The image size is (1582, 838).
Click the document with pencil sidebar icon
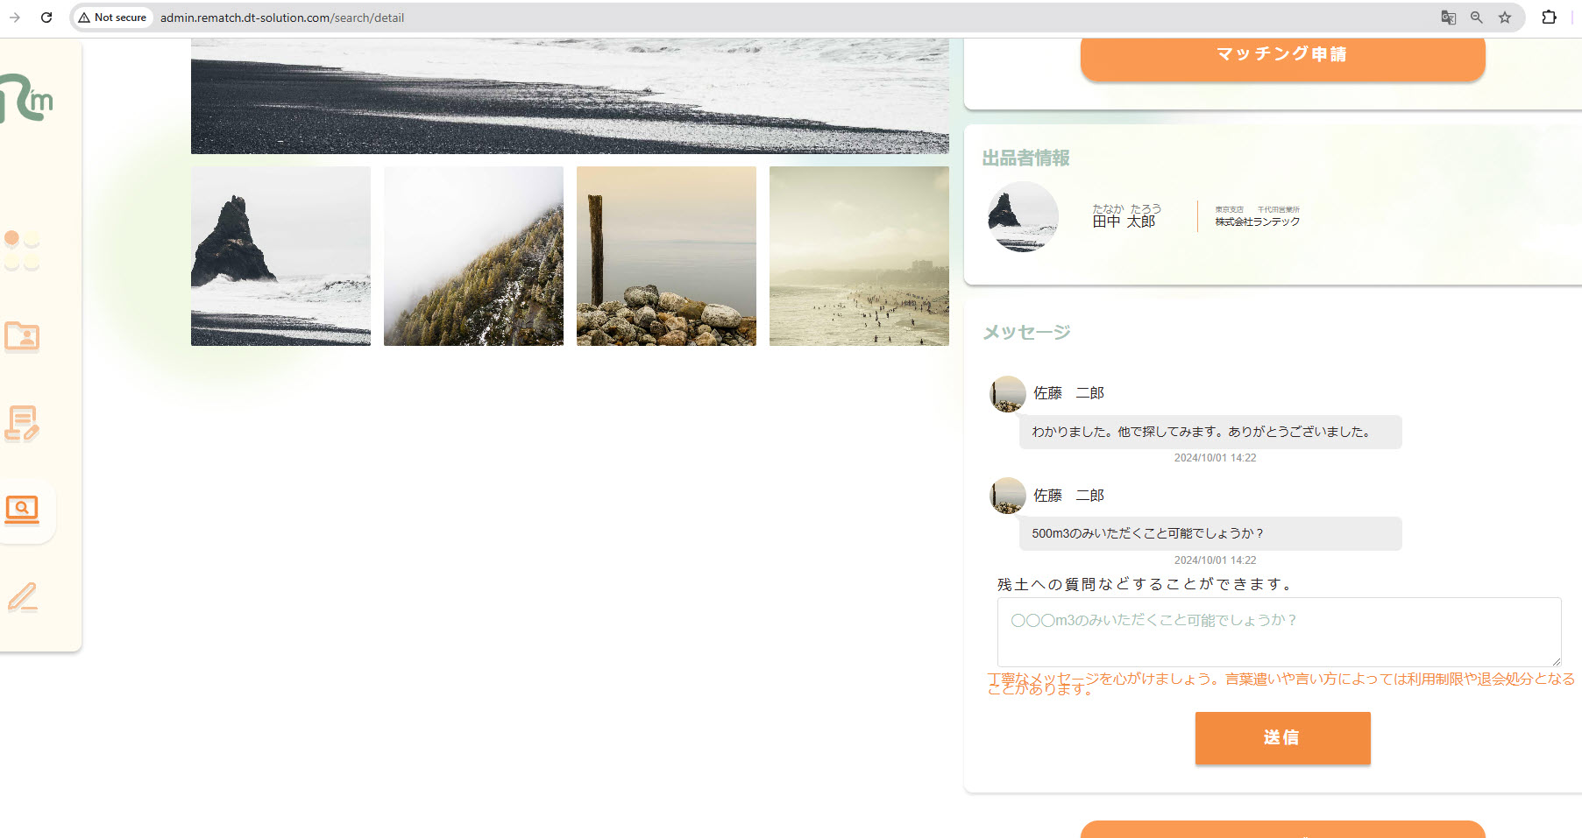(x=22, y=424)
